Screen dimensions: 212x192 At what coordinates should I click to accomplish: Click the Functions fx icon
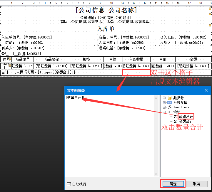pyautogui.click(x=169, y=107)
